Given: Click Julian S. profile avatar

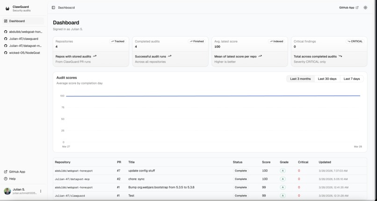Looking at the screenshot, I should tap(7, 191).
